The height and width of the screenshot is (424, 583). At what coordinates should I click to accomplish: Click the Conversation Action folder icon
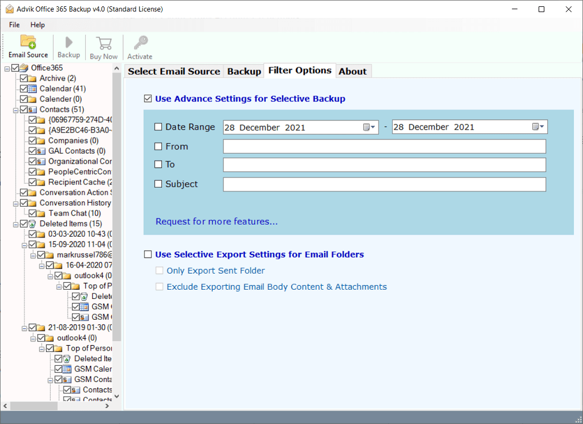[x=32, y=192]
